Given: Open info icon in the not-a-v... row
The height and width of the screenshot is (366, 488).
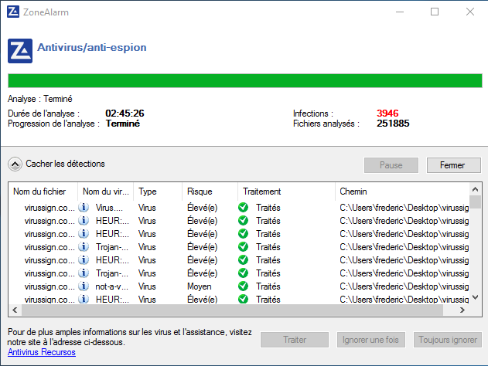Looking at the screenshot, I should pyautogui.click(x=84, y=286).
